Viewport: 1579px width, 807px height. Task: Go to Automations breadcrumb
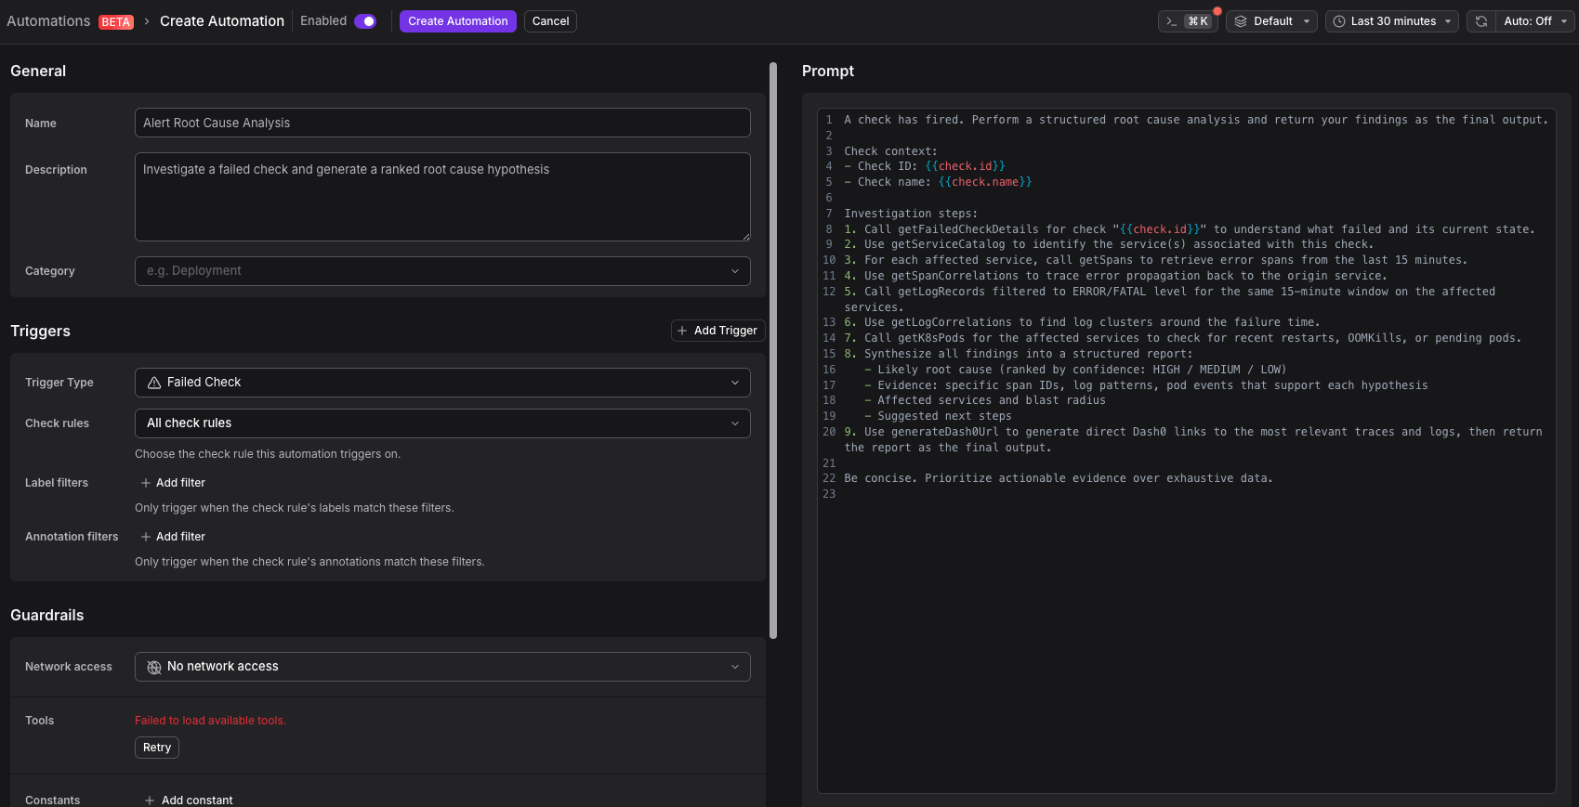click(x=48, y=21)
